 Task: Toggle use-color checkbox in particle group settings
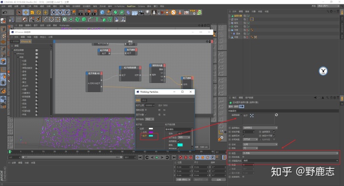(x=178, y=141)
